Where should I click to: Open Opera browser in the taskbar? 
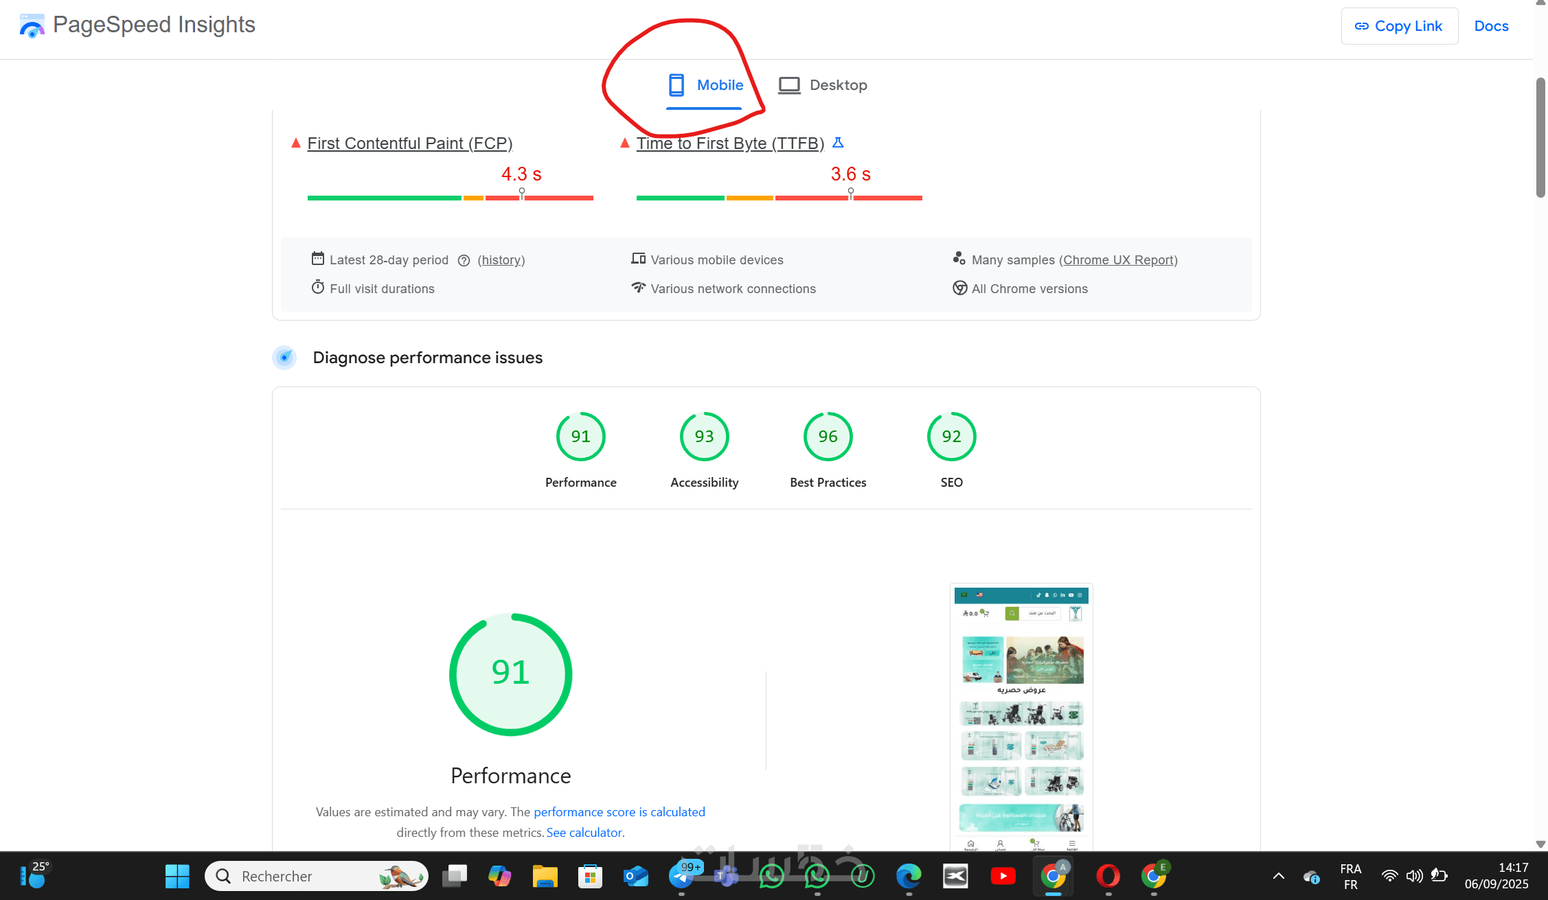coord(1108,876)
